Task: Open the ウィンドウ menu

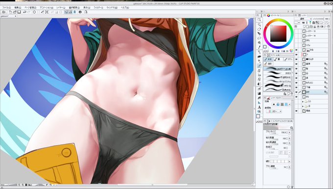Action: tap(112, 7)
